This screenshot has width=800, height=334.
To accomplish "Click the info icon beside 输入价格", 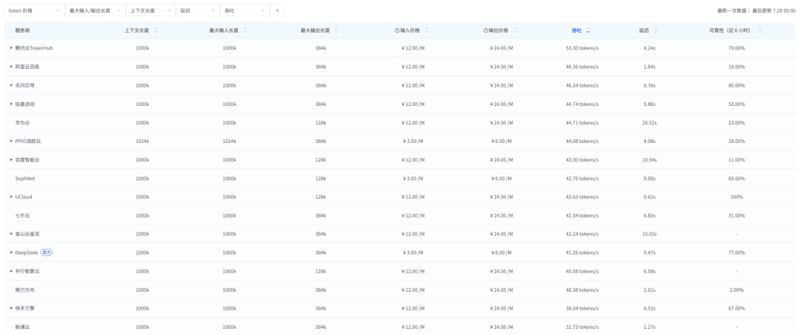I will (396, 30).
